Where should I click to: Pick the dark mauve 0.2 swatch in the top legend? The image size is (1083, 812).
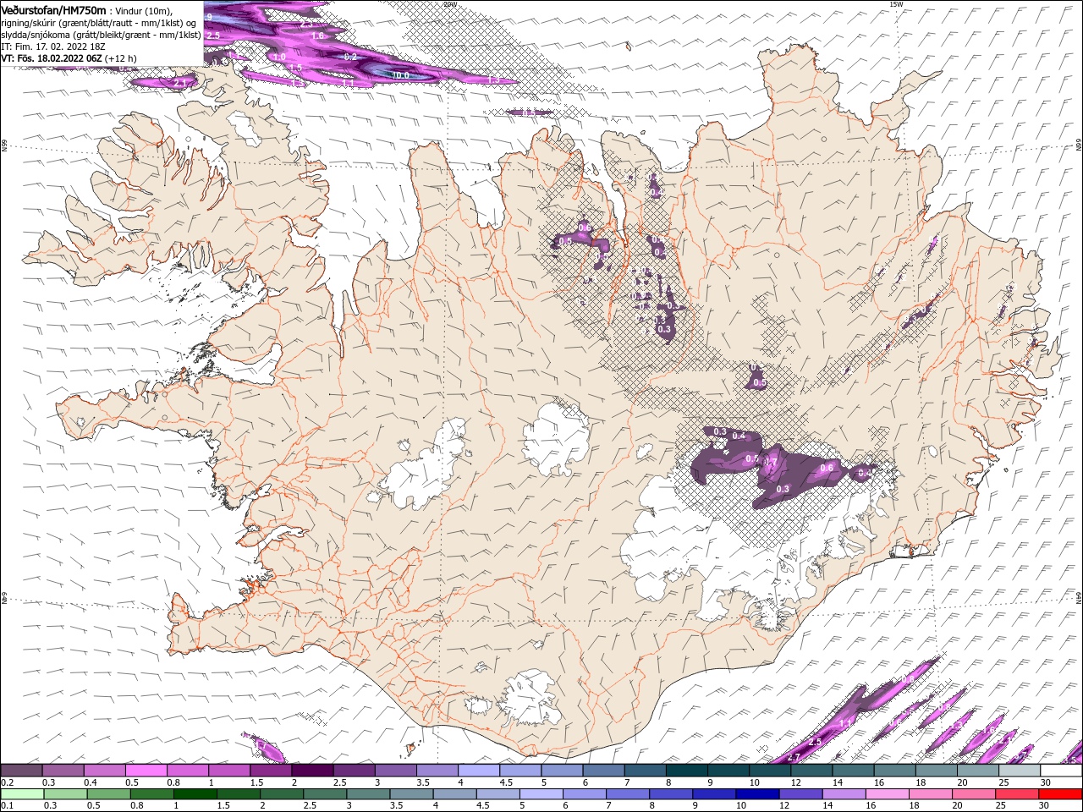tap(21, 771)
